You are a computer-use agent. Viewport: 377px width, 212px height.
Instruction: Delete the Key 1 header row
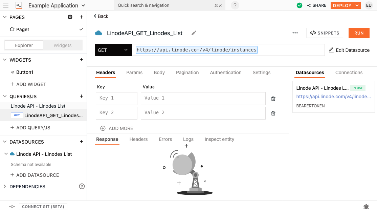coord(273,99)
